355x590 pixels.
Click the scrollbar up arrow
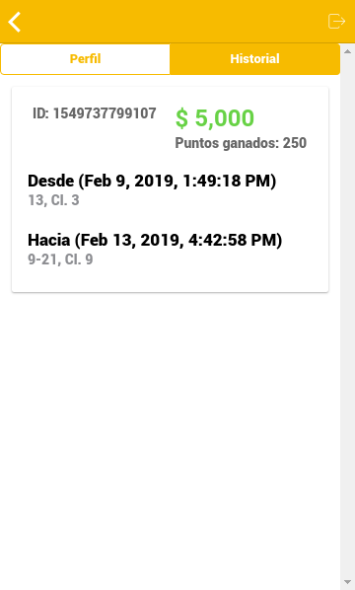pyautogui.click(x=347, y=51)
